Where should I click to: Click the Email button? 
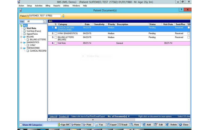(124, 125)
